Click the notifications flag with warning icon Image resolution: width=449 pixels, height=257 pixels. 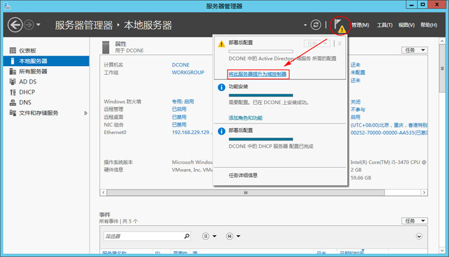(338, 26)
